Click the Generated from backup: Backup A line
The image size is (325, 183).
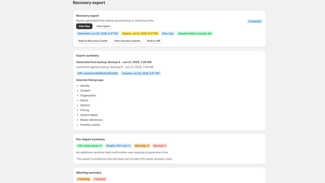[114, 62]
